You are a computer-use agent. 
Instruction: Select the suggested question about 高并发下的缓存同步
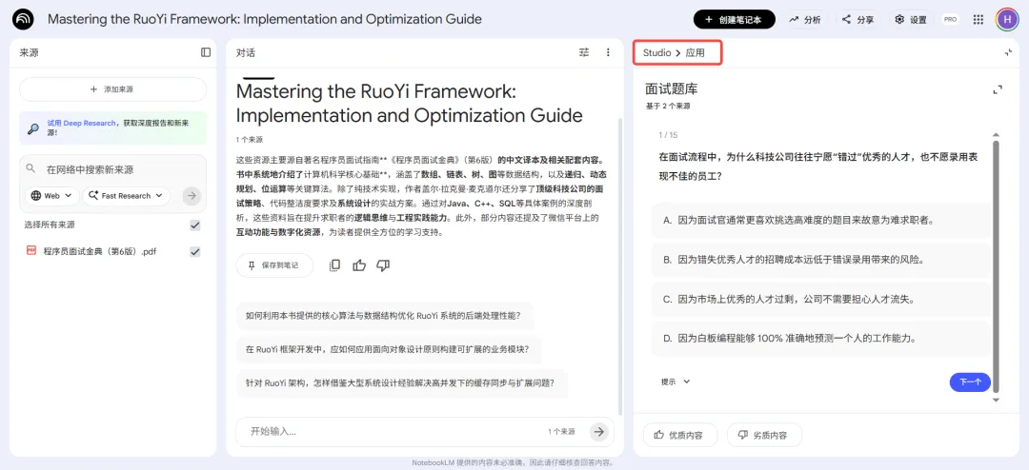coord(400,383)
